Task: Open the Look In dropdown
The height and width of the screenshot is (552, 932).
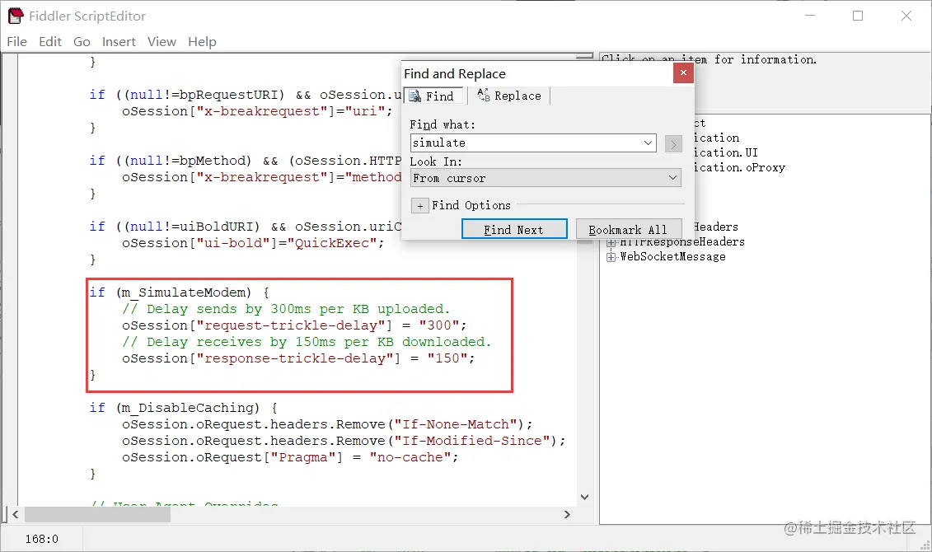Action: click(546, 178)
